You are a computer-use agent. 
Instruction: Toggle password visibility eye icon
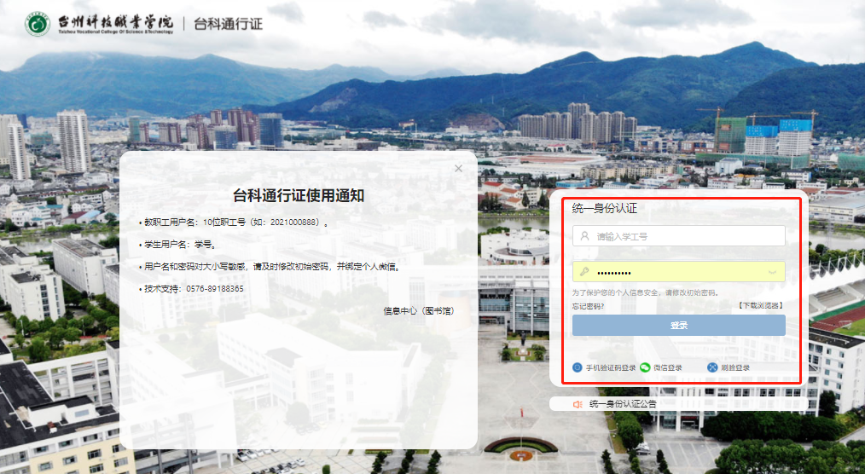coord(772,272)
